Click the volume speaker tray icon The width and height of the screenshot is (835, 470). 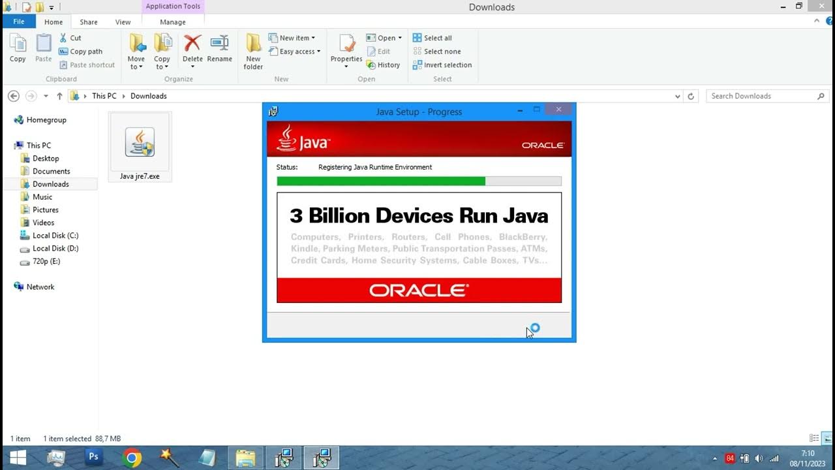point(758,459)
